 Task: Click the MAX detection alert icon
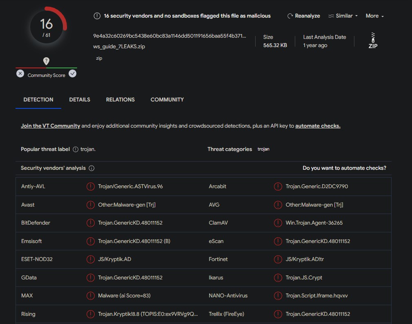[90, 296]
